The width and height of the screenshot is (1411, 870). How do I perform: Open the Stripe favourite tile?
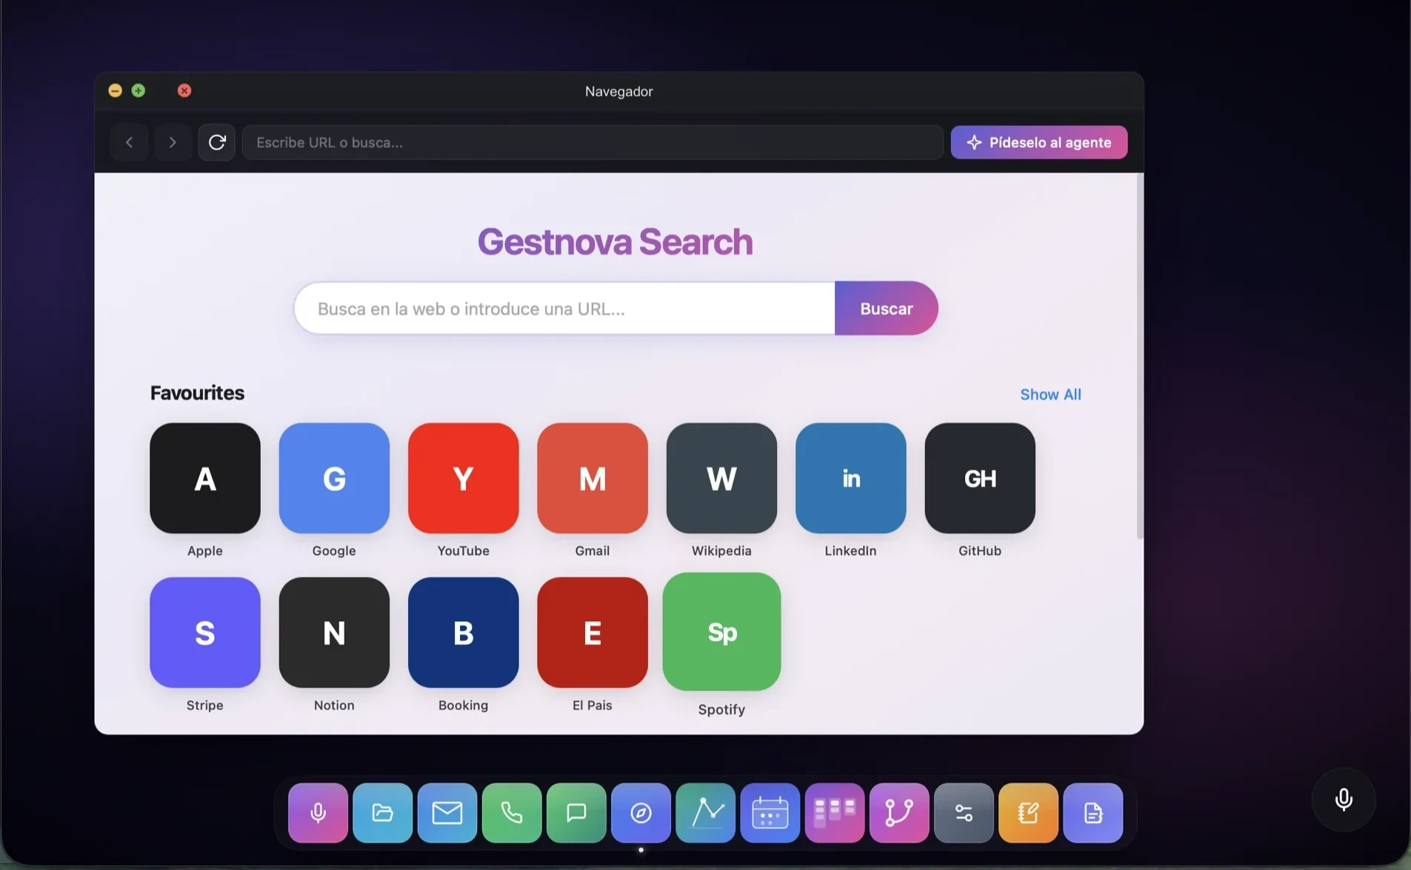coord(205,632)
